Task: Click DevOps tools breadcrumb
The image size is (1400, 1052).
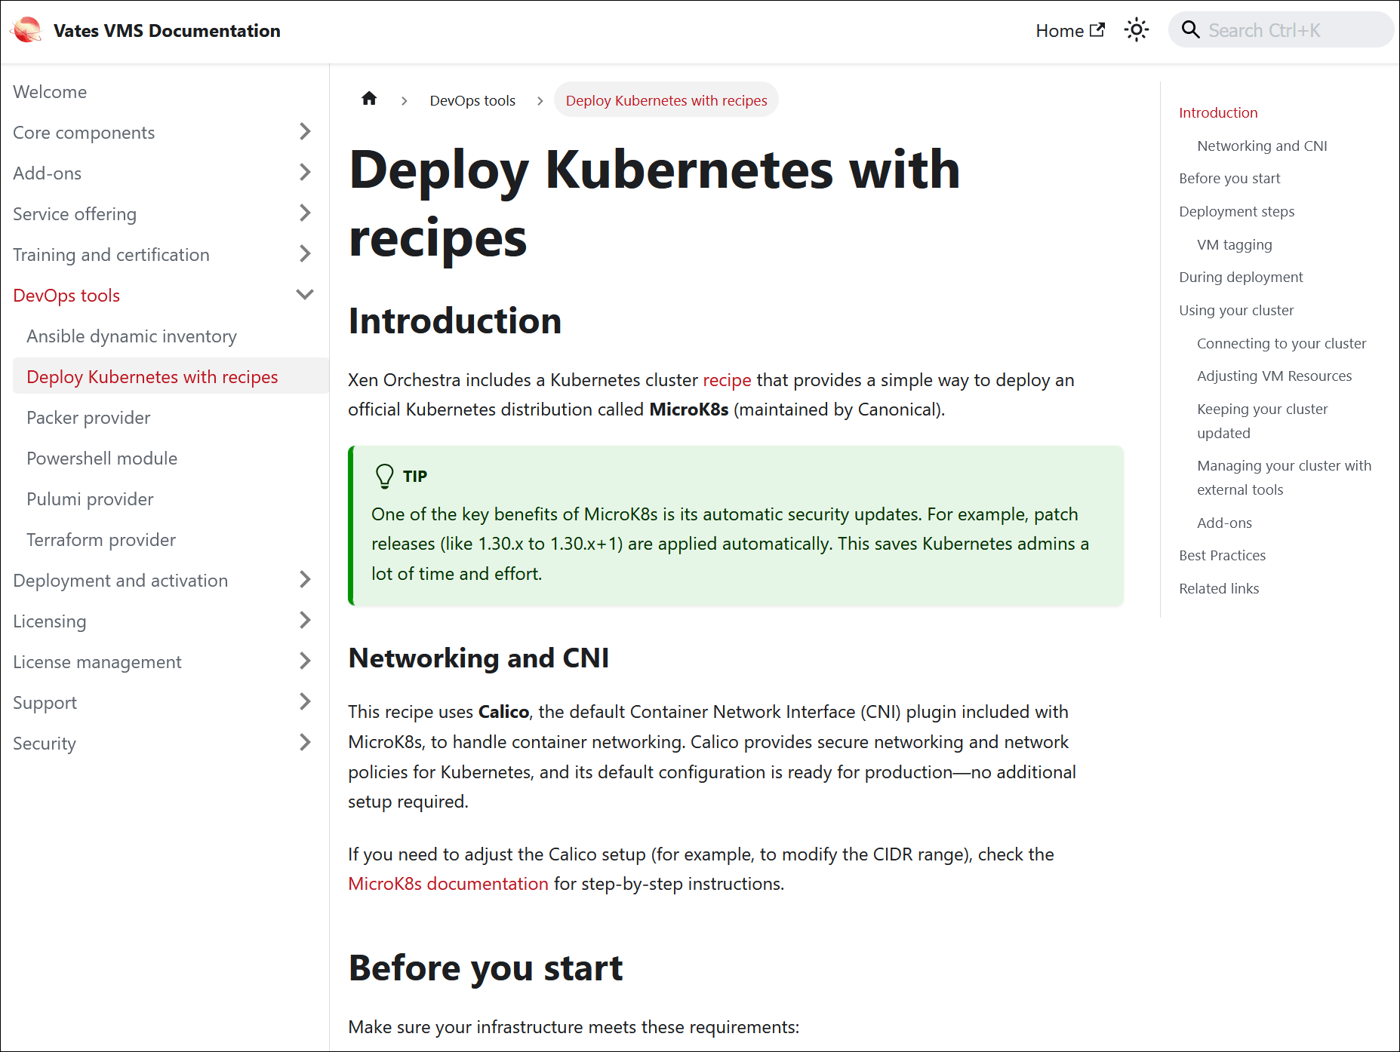Action: 472,100
